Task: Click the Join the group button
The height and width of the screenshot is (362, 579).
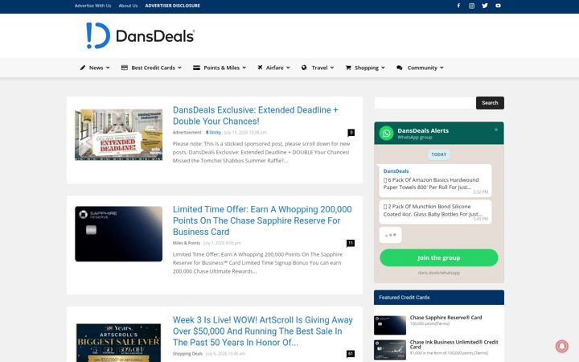Action: pyautogui.click(x=439, y=257)
